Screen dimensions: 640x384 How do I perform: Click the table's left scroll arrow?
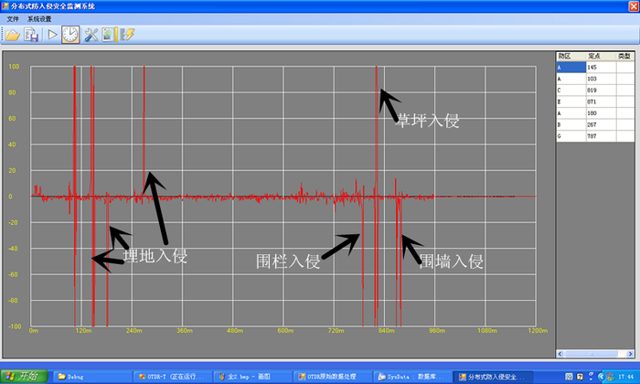click(560, 354)
